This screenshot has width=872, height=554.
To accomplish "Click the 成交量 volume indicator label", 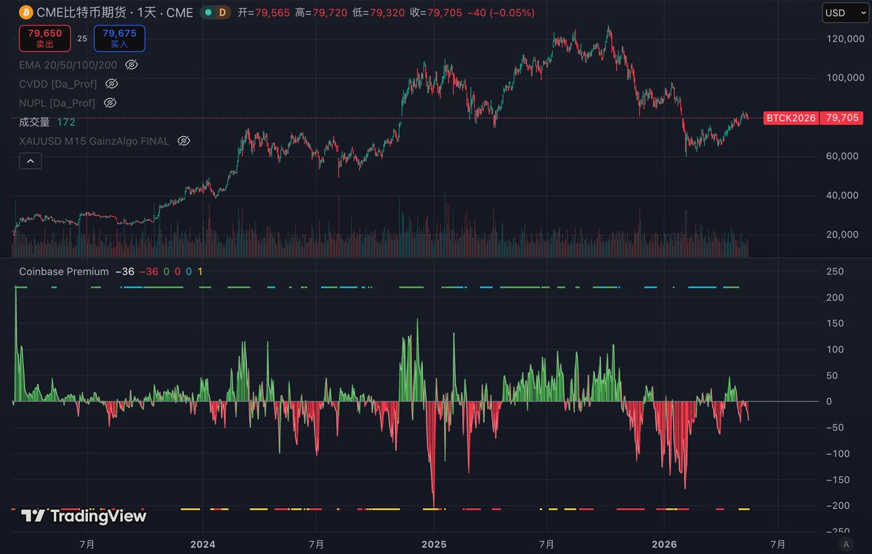I will [x=34, y=122].
